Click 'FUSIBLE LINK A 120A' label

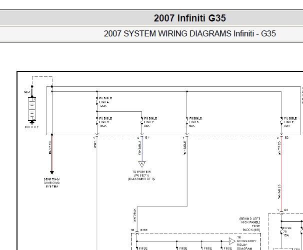(x=105, y=102)
